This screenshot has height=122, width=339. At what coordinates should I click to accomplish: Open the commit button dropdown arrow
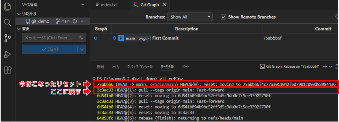[82, 49]
